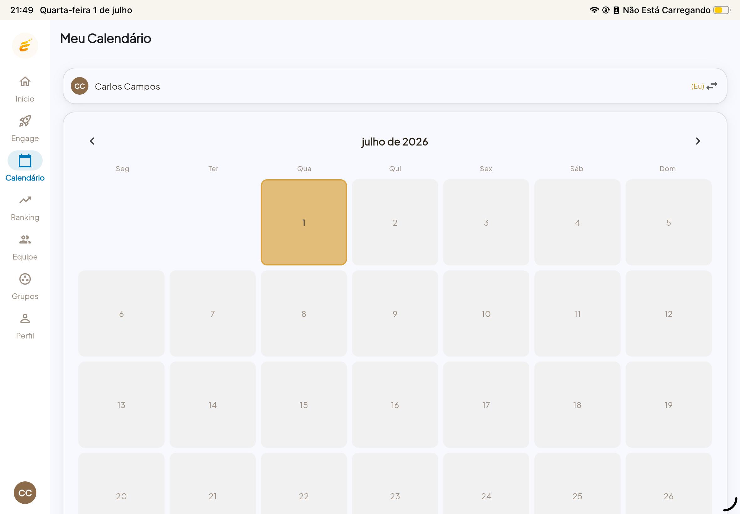The image size is (740, 514).
Task: Open the Ranking trend icon
Action: click(x=25, y=200)
